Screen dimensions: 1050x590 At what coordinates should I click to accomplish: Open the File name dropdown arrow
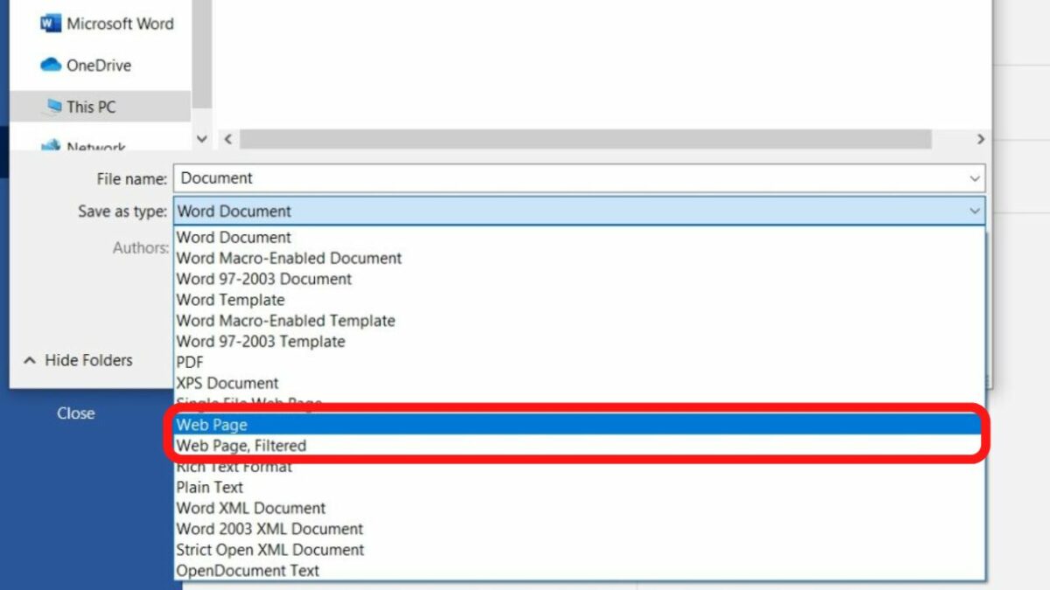coord(975,178)
